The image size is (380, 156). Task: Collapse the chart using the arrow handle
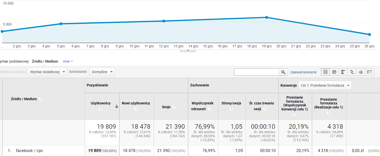point(188,51)
